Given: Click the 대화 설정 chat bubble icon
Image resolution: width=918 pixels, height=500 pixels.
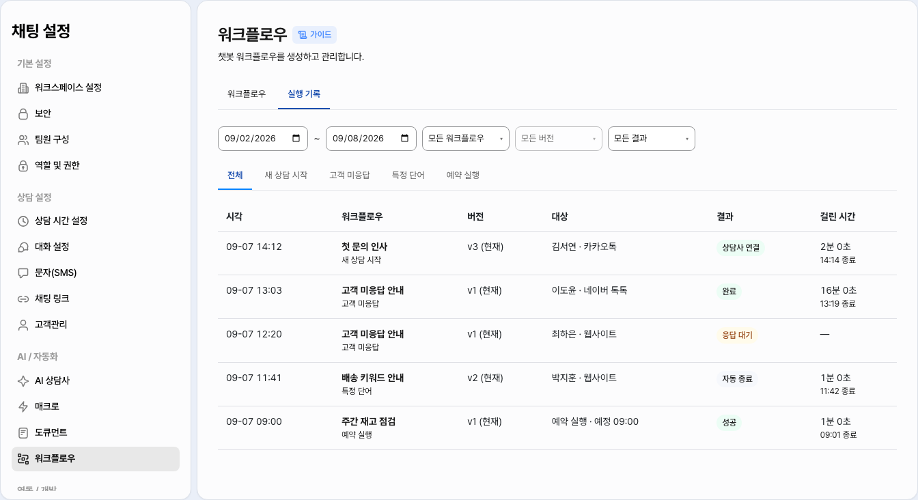Looking at the screenshot, I should click(23, 247).
